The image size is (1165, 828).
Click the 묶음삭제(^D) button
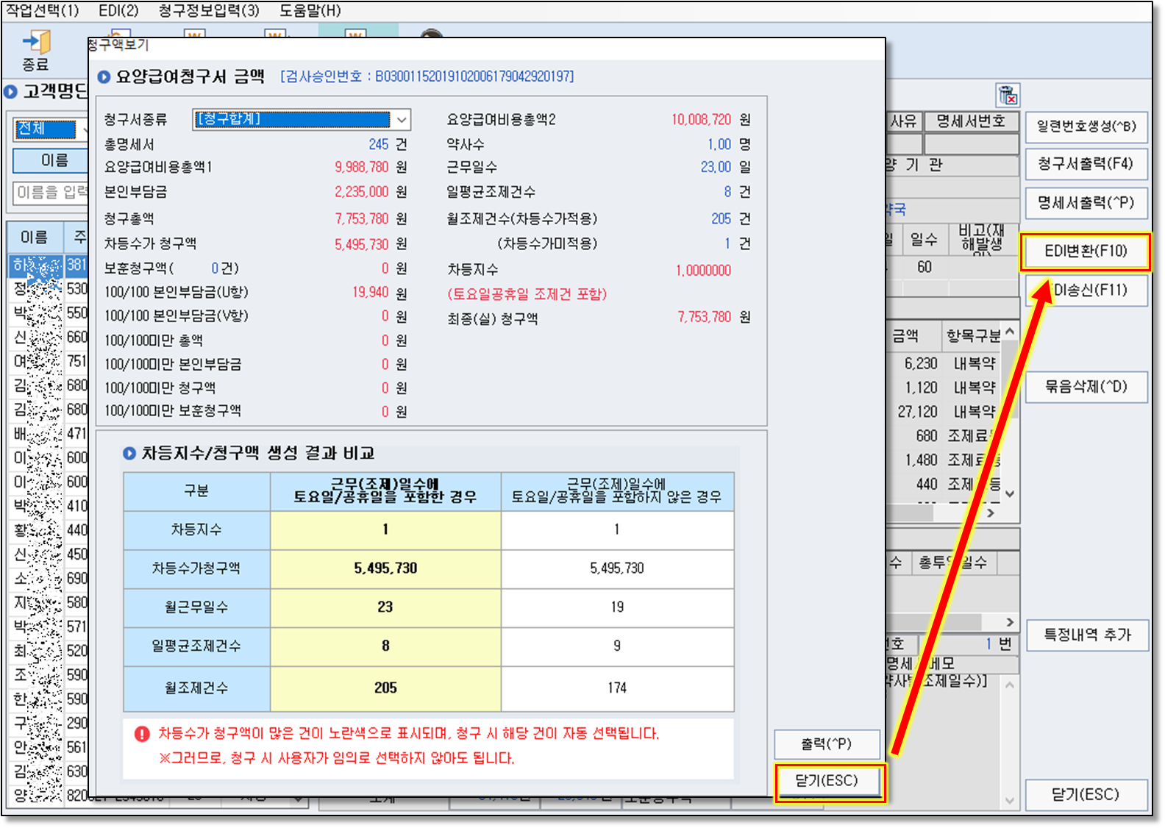click(1086, 387)
